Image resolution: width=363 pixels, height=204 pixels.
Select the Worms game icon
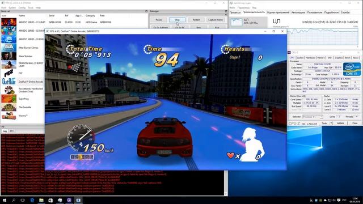(9, 116)
